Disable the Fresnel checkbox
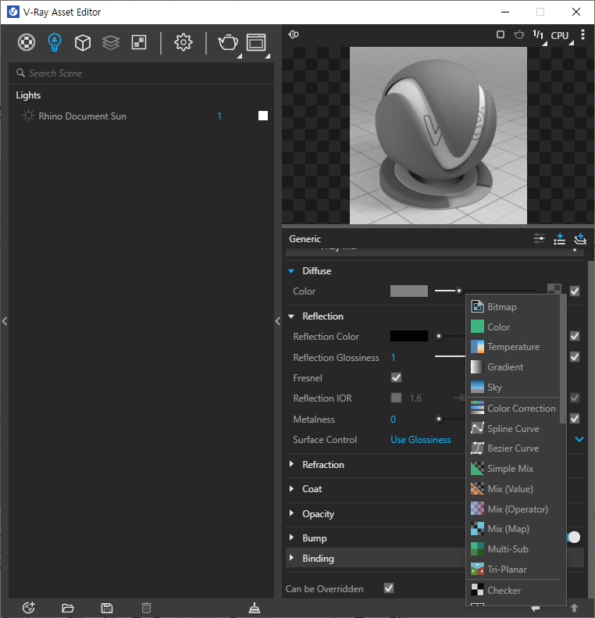The image size is (595, 618). coord(396,377)
